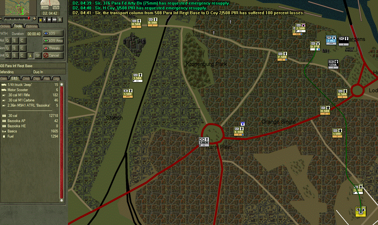This screenshot has width=378, height=225.
Task: Pause the game with the pause button
Action: click(x=40, y=20)
